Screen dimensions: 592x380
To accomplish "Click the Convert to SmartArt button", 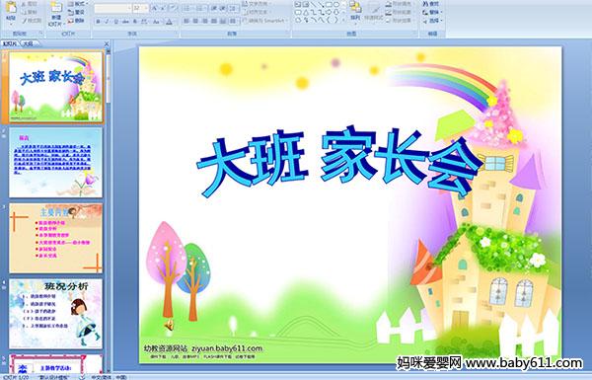I will tap(265, 21).
